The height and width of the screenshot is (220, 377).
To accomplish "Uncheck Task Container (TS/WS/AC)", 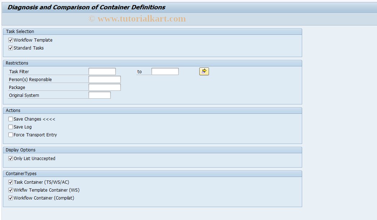I will click(x=10, y=182).
